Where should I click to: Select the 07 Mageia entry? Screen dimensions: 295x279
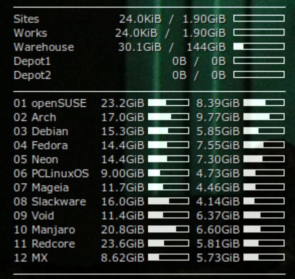41,188
